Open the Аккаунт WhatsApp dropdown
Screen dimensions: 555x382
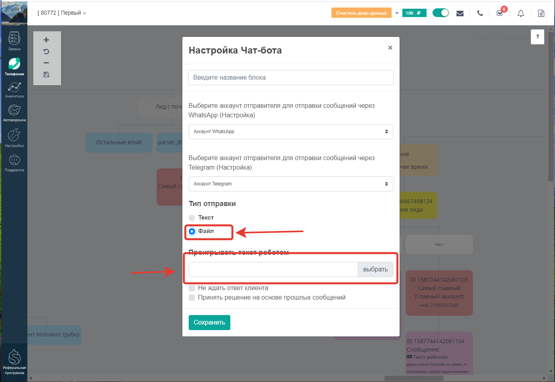coord(291,132)
